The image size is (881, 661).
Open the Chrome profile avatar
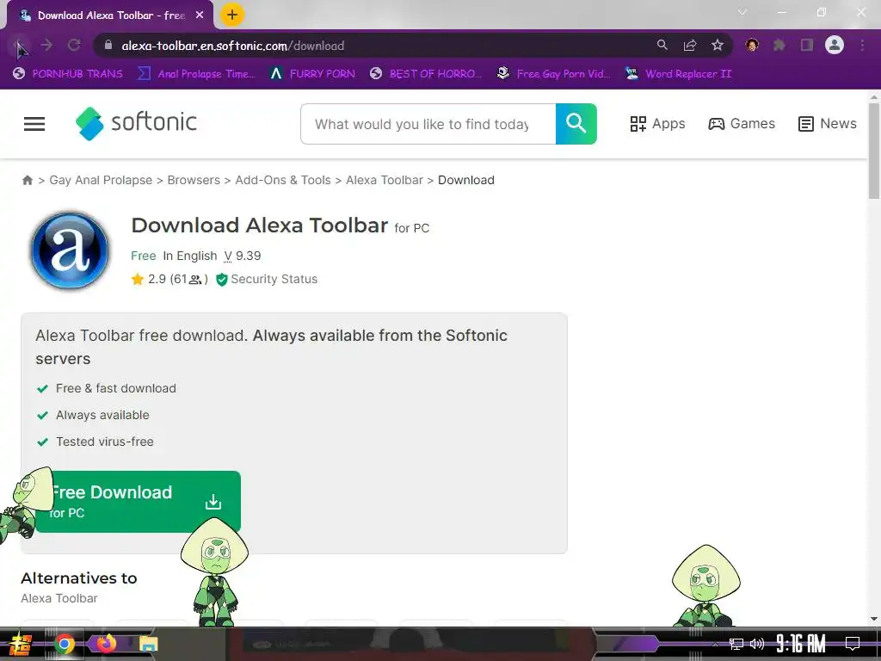point(835,45)
